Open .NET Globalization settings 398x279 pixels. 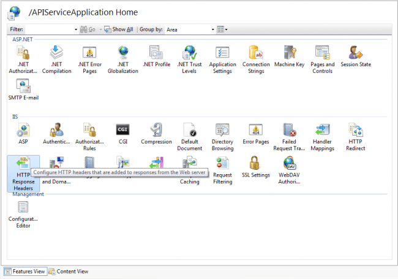pos(123,59)
